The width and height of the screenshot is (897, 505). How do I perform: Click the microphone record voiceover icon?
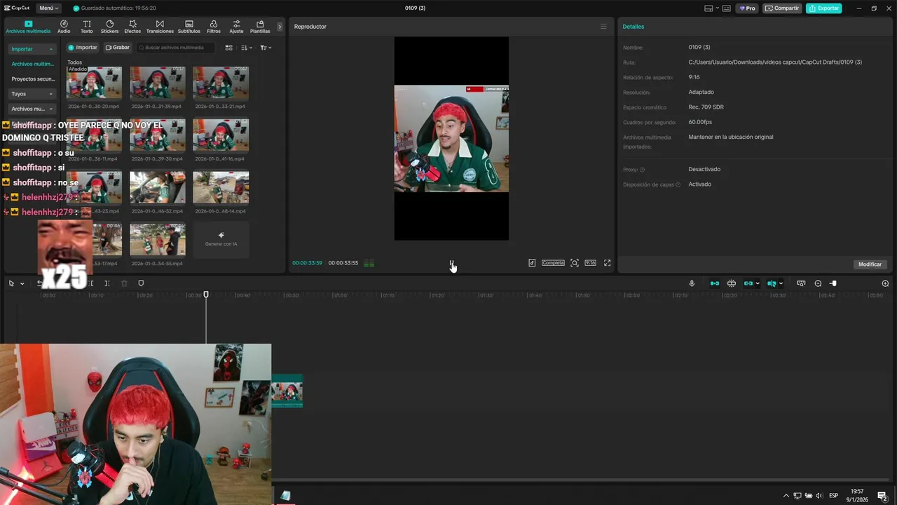coord(692,283)
